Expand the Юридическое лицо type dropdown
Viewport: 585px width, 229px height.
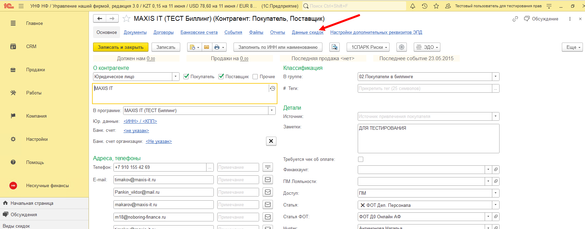(x=176, y=76)
